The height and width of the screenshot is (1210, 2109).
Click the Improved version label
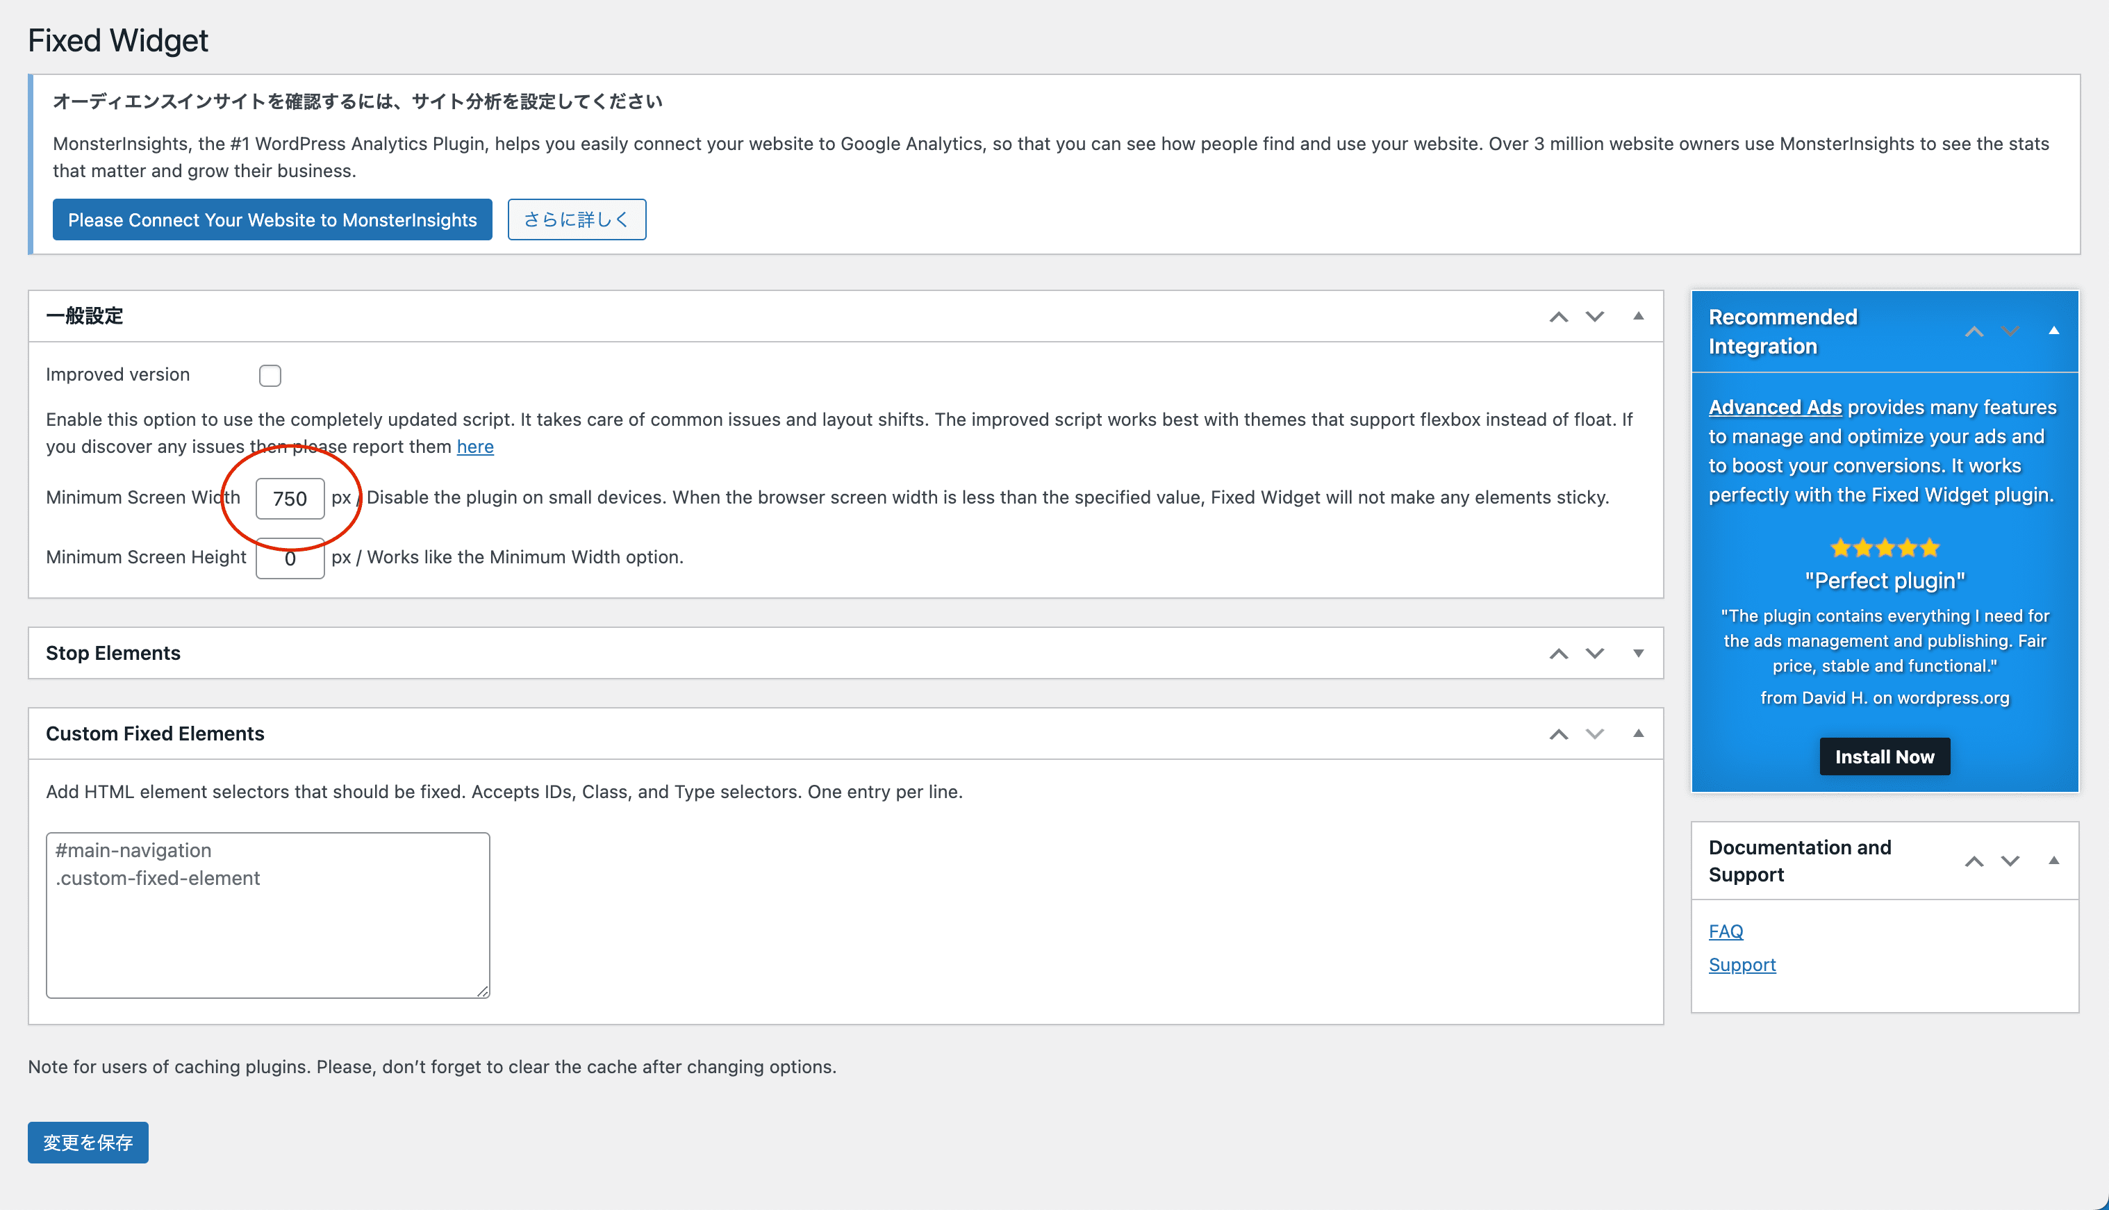pyautogui.click(x=118, y=375)
